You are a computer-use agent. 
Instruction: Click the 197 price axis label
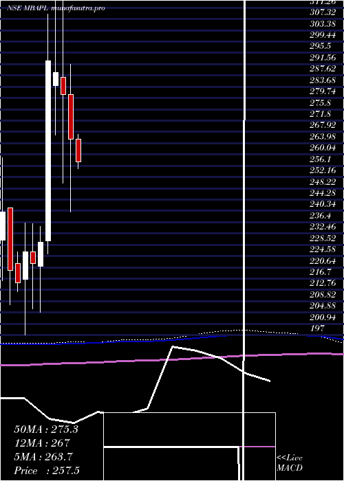317,329
